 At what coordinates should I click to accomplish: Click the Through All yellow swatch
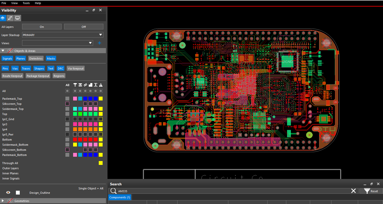coord(101,163)
